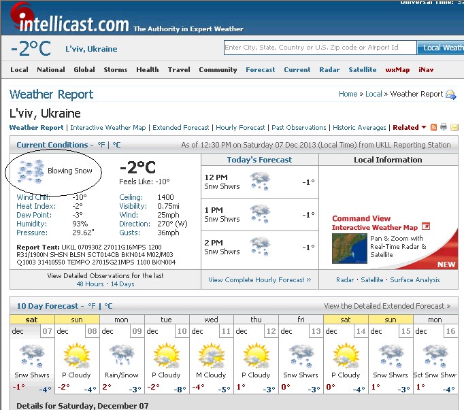Click the Blowing Snow condition icon
Viewport: 464px width, 410px height.
point(31,171)
